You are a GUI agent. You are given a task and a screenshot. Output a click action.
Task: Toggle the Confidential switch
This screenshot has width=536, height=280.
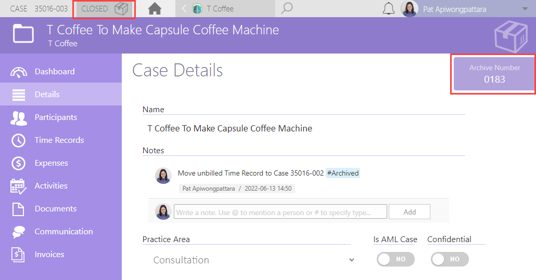point(450,259)
